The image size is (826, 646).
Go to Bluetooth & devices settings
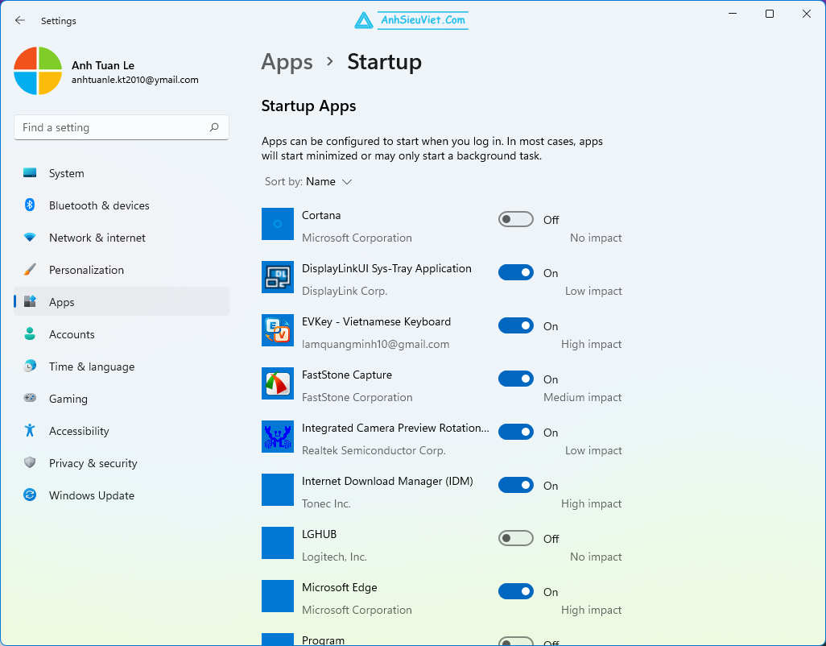tap(122, 205)
